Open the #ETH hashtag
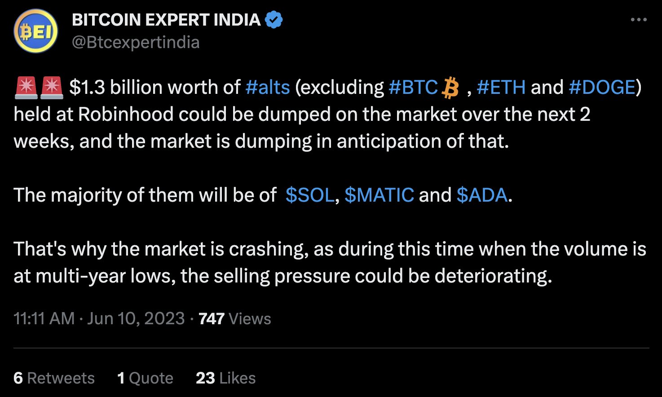Image resolution: width=662 pixels, height=397 pixels. (501, 87)
